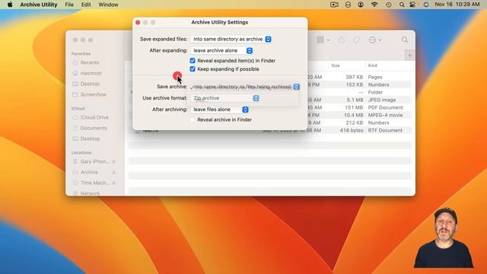Enable Reveal archive in Finder checkbox
487x274 pixels.
tap(193, 119)
